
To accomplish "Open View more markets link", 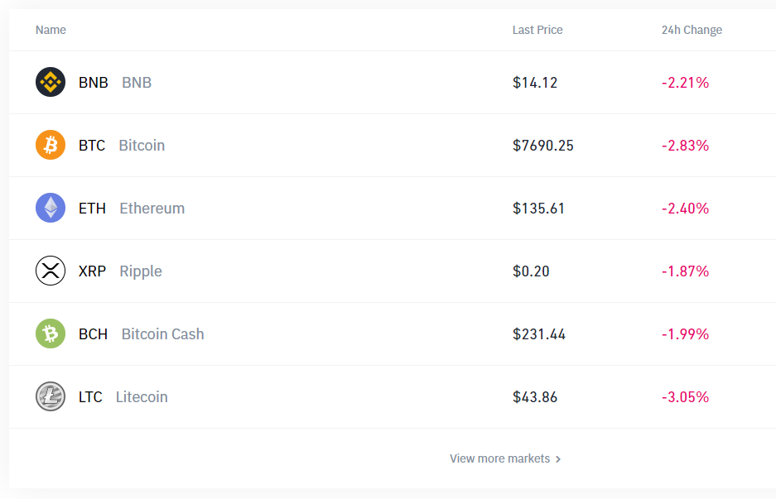I will (x=499, y=458).
